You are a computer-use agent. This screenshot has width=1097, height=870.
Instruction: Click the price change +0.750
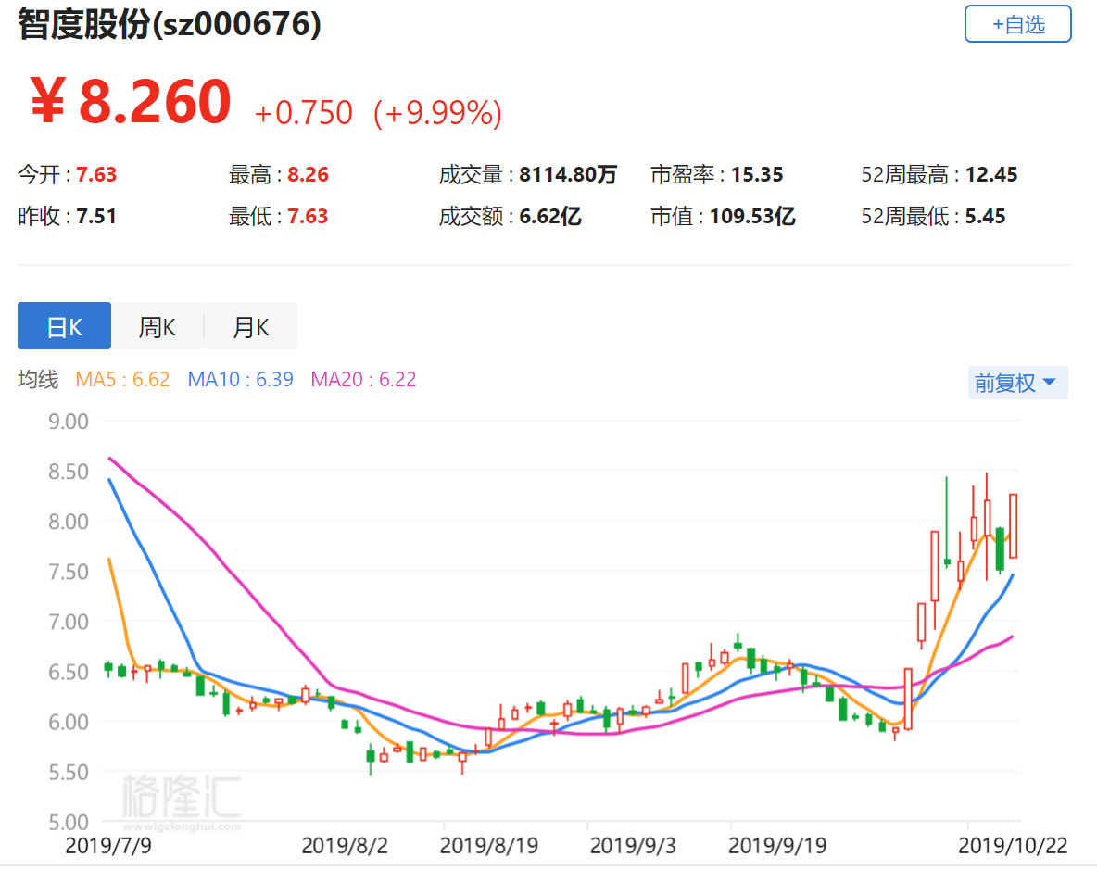[303, 113]
